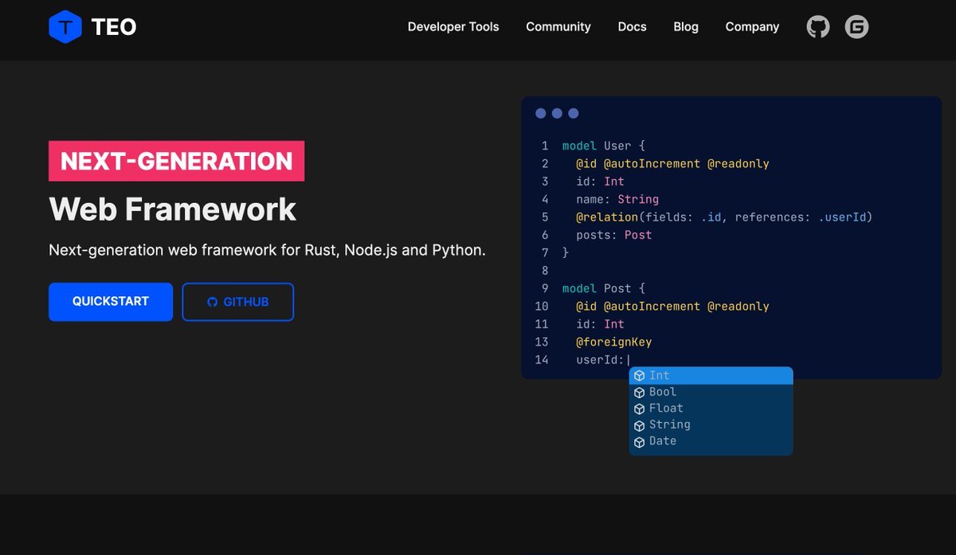Viewport: 956px width, 555px height.
Task: Open the Community menu
Action: (x=558, y=27)
